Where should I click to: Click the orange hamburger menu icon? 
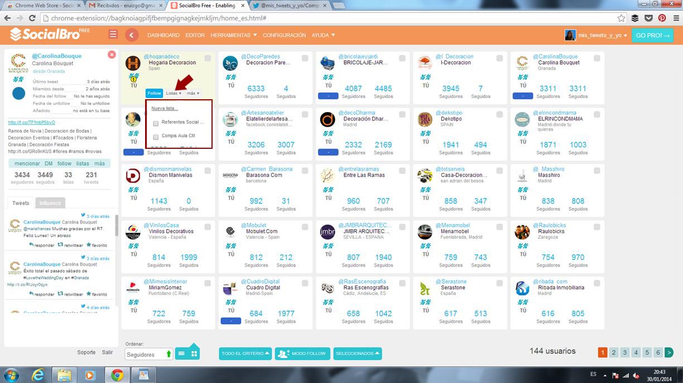coord(113,35)
